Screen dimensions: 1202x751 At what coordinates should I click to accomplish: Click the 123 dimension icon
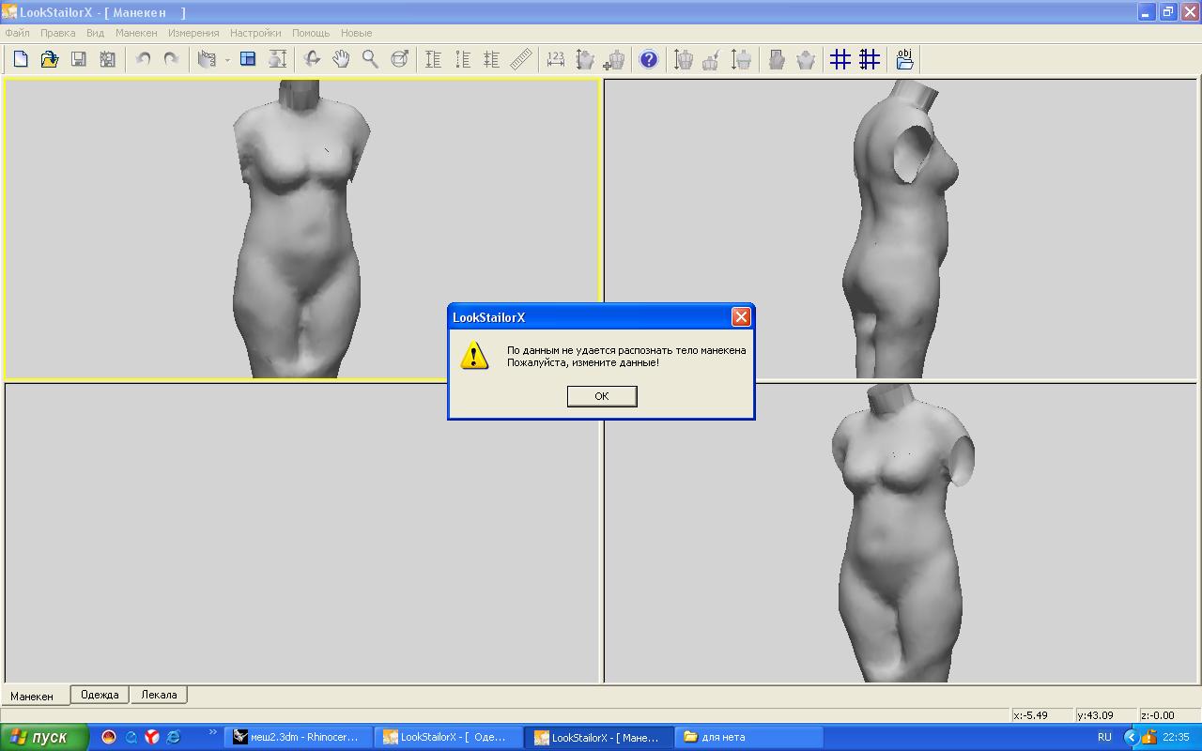[555, 59]
